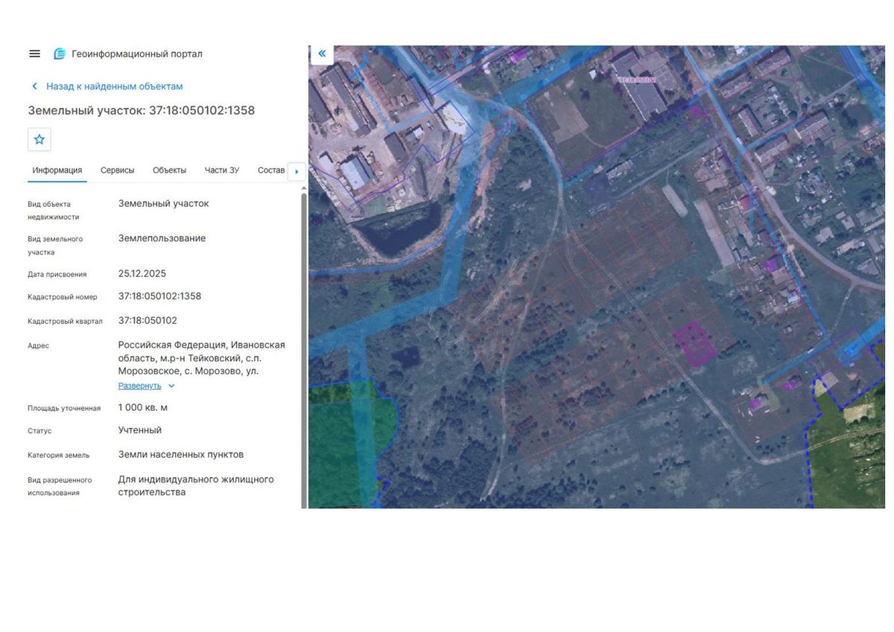Image resolution: width=894 pixels, height=632 pixels.
Task: Click the area value 1 000 кв. м
Action: click(x=143, y=408)
